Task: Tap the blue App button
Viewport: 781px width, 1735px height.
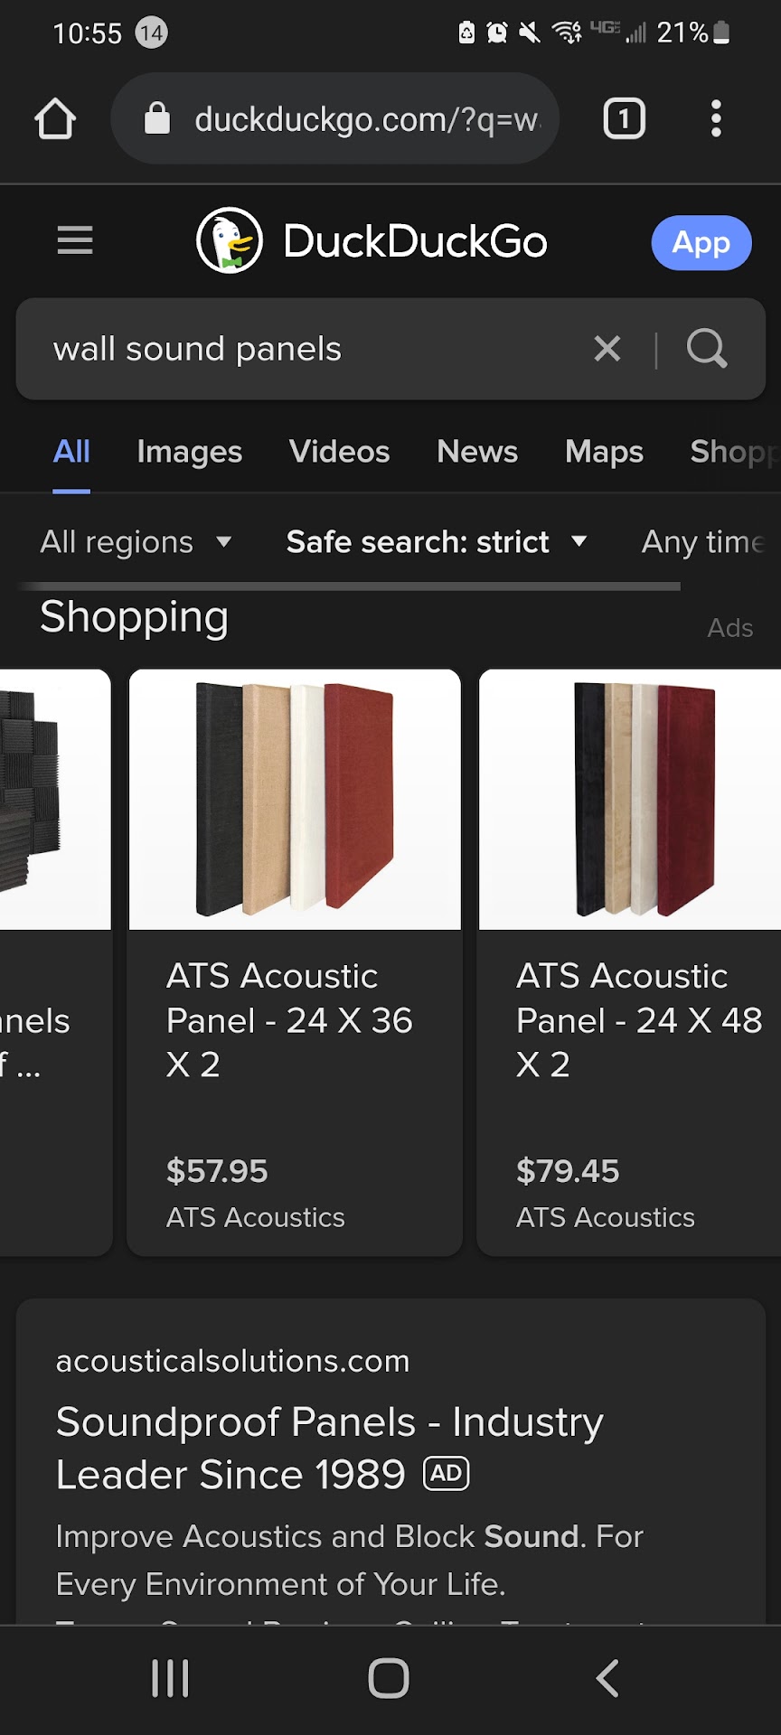Action: point(701,242)
